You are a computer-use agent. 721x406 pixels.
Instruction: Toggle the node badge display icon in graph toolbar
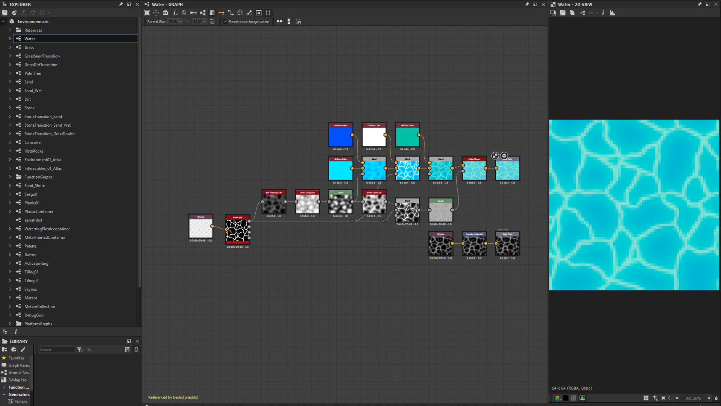[259, 13]
